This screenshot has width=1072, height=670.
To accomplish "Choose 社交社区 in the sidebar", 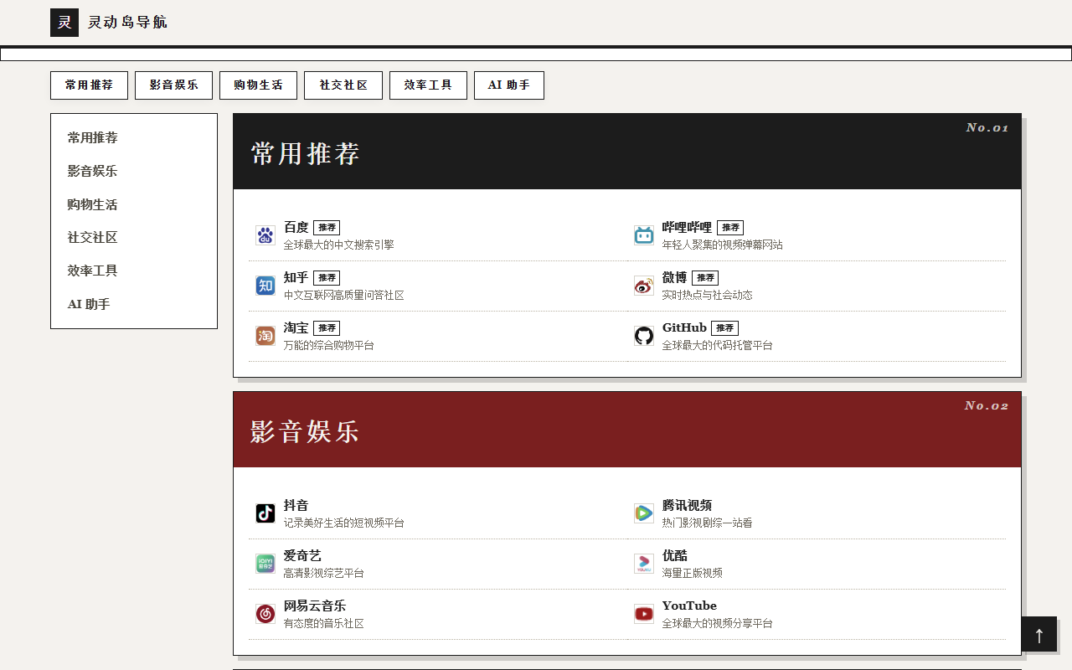I will point(93,237).
